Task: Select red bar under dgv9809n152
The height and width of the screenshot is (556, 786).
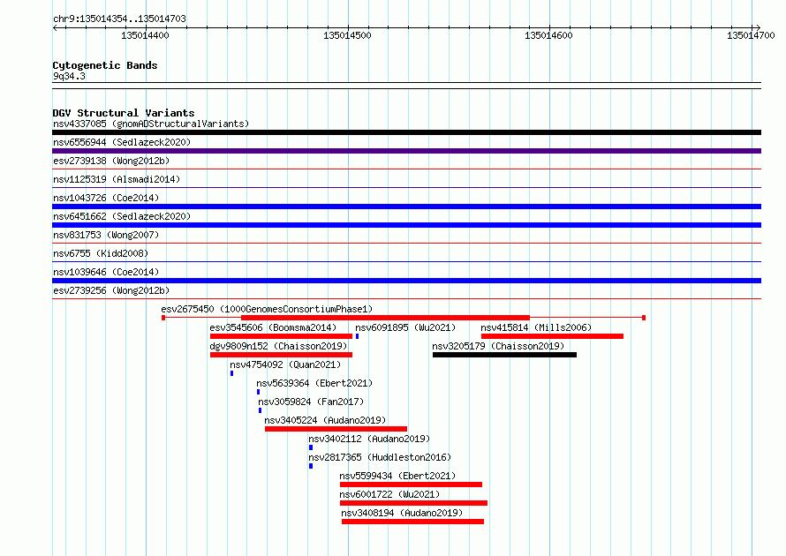Action: click(281, 355)
